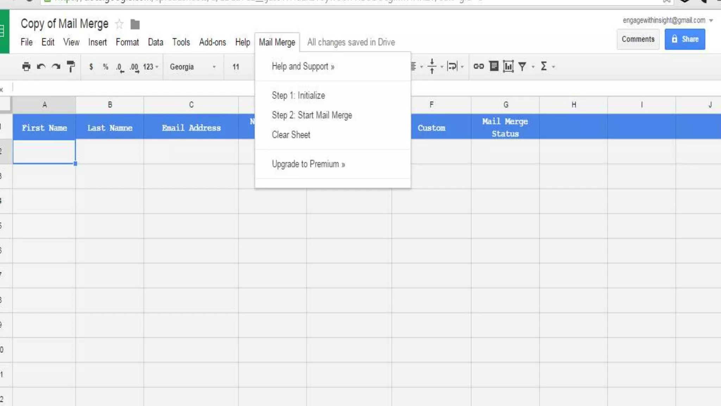Image resolution: width=721 pixels, height=406 pixels.
Task: Select Step 2: Start Mail Merge
Action: pyautogui.click(x=312, y=115)
